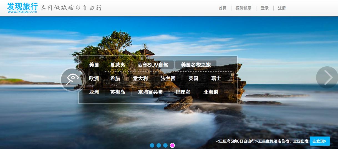The image size is (338, 149).
Task: Open the 巴厘岛 destination
Action: click(183, 92)
